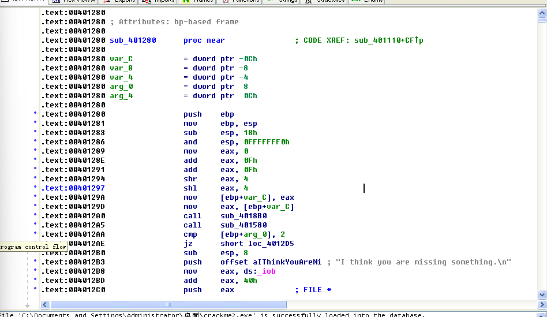Screen dimensions: 547x317
Task: Toggle breakpoint dot beside push ebp line
Action: click(x=36, y=114)
